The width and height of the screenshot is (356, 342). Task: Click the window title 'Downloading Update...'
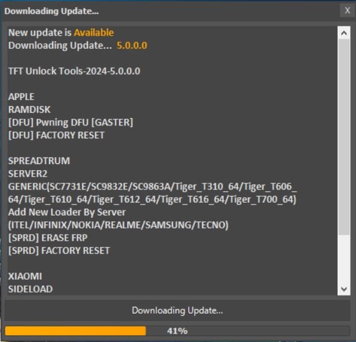[51, 11]
